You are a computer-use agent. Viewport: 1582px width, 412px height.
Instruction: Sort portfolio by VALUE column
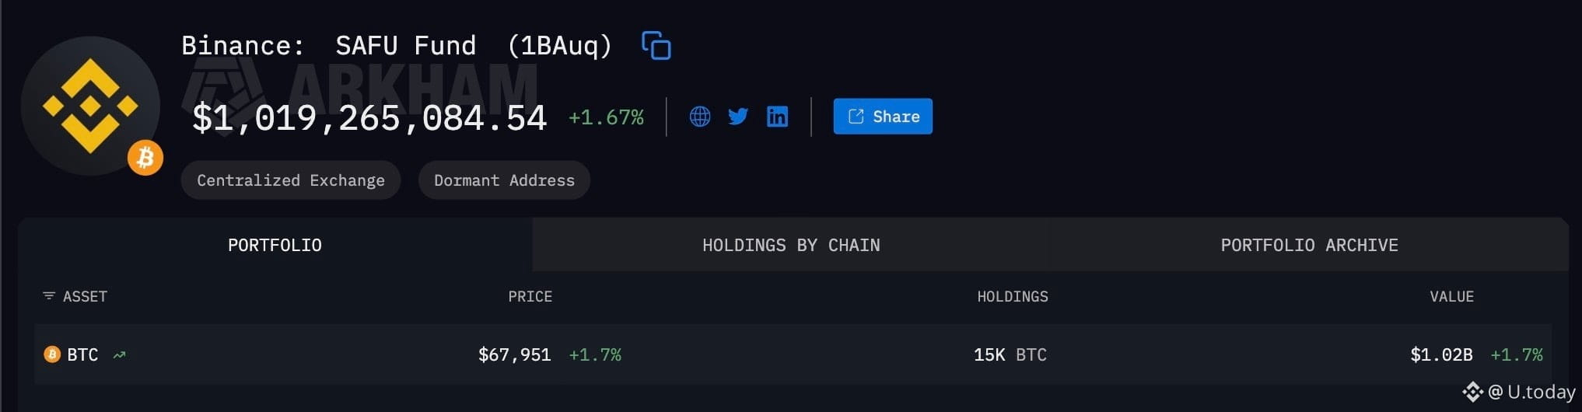(x=1451, y=296)
